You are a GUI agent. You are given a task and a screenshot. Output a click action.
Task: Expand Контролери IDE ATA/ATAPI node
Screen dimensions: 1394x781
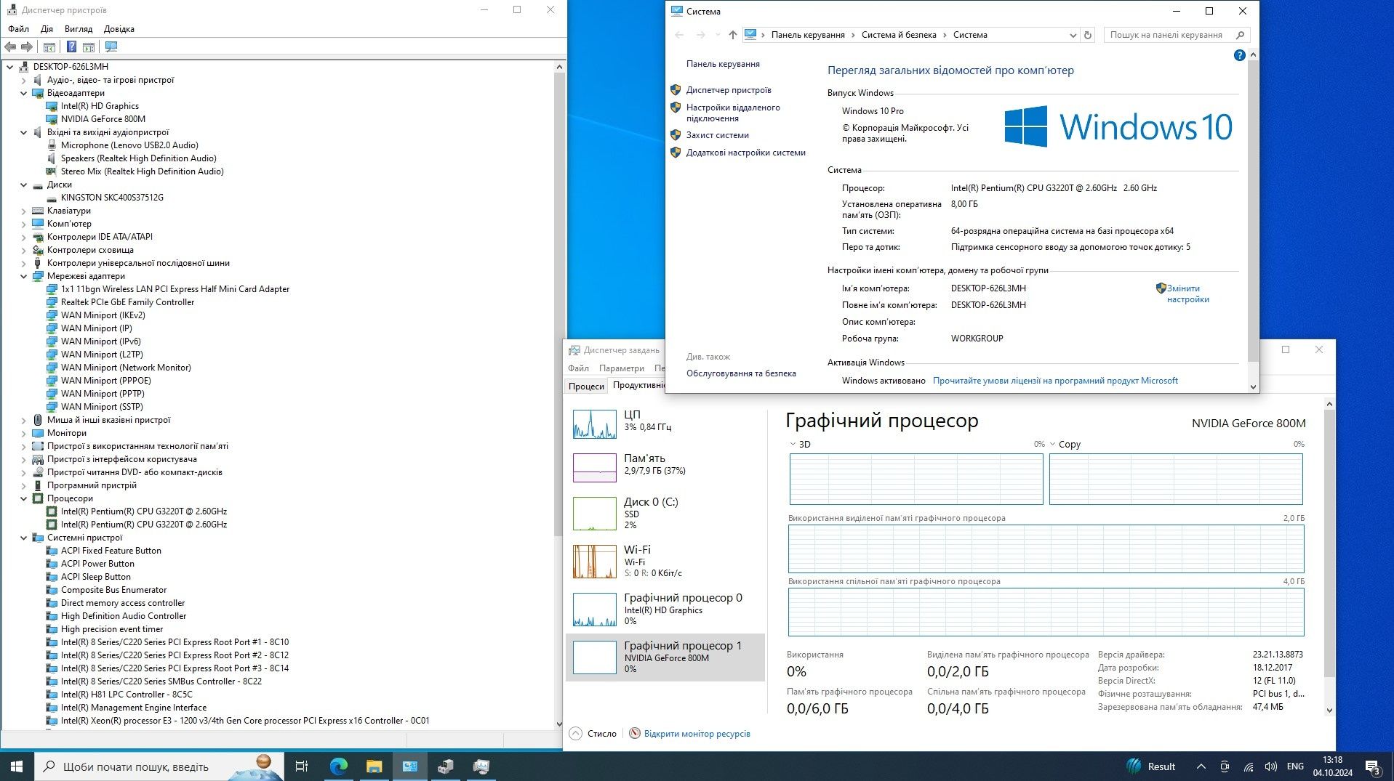click(x=23, y=237)
